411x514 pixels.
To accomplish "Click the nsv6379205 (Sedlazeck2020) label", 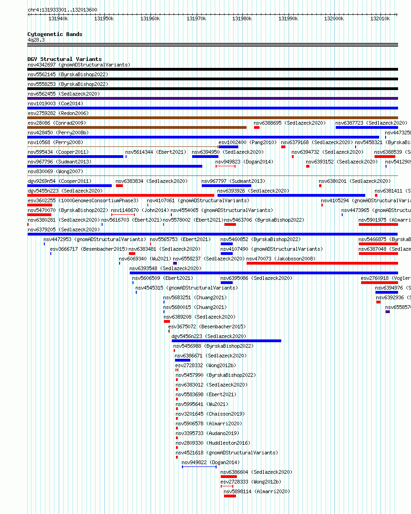I will pos(64,230).
